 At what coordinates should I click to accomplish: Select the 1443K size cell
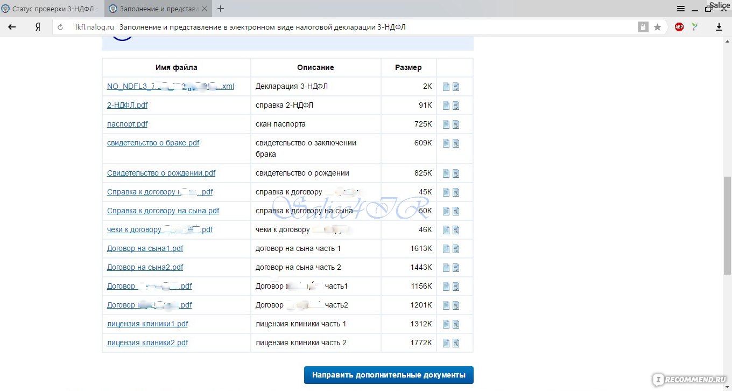click(409, 267)
